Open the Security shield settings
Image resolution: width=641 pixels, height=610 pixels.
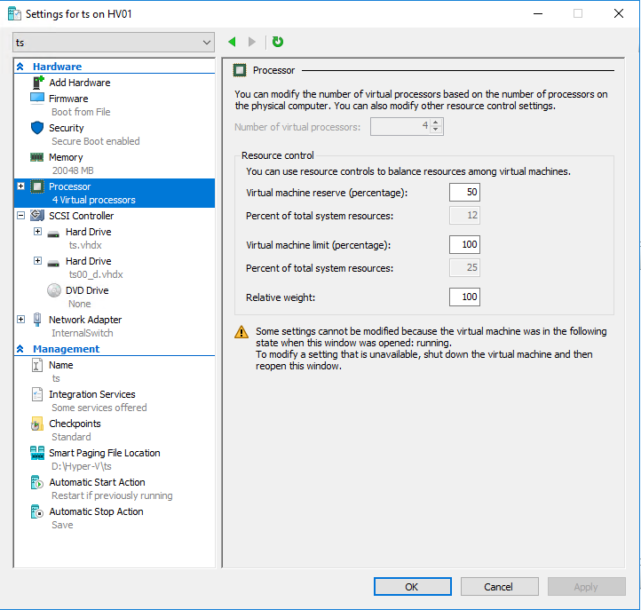37,128
